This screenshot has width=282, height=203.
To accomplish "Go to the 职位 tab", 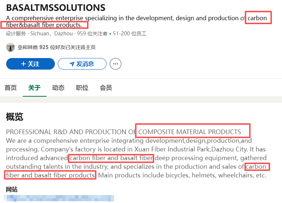I will click(x=82, y=88).
